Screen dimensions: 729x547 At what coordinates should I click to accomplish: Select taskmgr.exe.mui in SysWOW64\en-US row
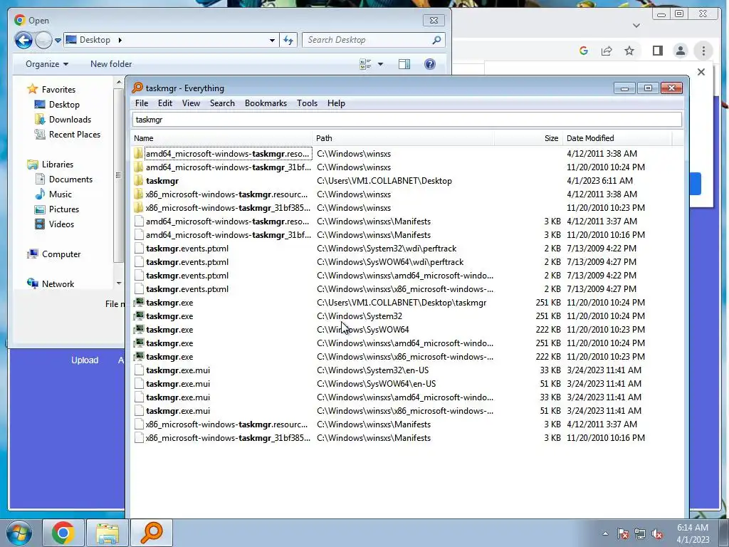[177, 384]
